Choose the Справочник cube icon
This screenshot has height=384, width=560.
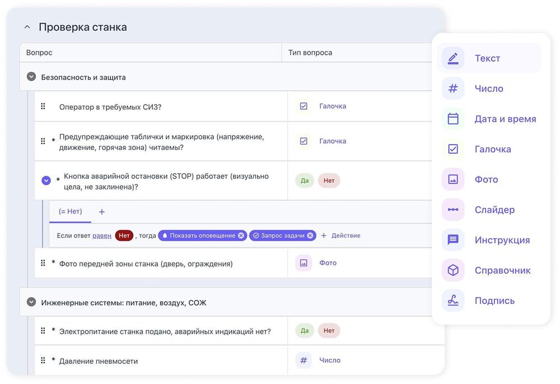click(x=453, y=270)
